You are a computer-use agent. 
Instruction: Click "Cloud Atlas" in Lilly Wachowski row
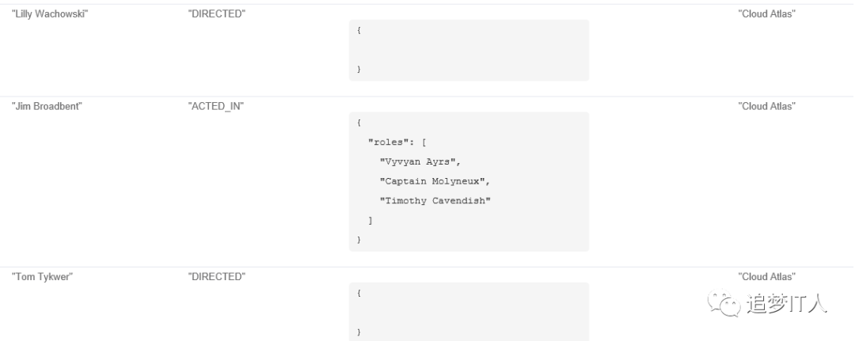click(x=766, y=14)
